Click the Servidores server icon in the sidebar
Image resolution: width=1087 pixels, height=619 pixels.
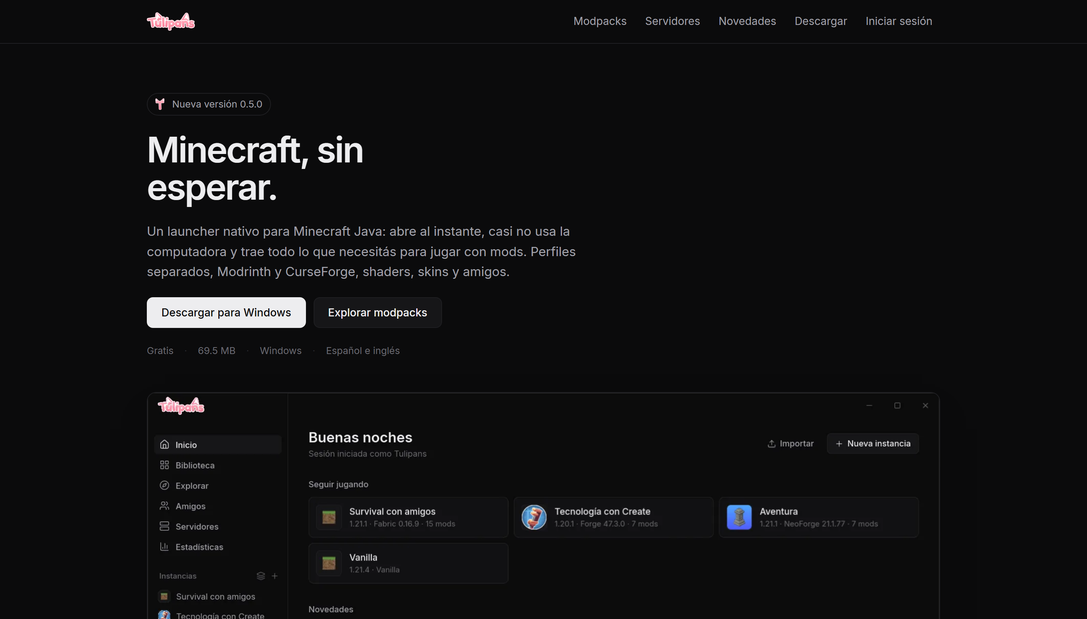coord(165,526)
